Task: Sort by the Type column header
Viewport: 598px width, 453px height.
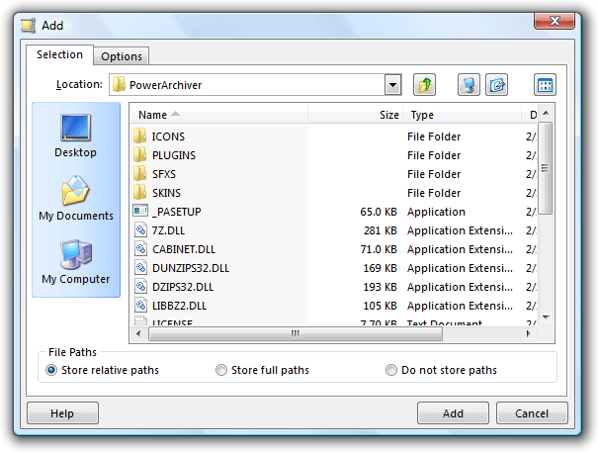Action: [x=462, y=115]
